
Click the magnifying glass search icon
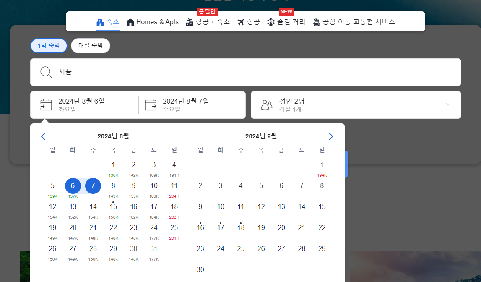coord(46,72)
